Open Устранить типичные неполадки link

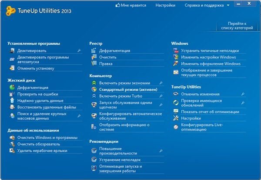(x=210, y=51)
